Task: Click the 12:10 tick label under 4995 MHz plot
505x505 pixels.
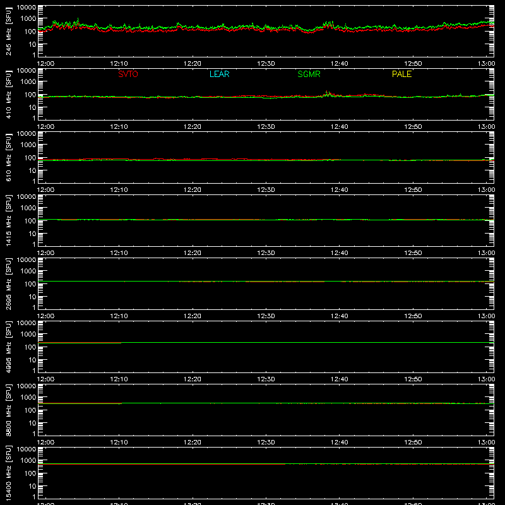Action: click(119, 379)
